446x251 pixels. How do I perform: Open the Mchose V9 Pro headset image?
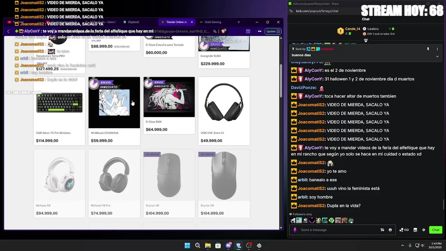tap(114, 175)
